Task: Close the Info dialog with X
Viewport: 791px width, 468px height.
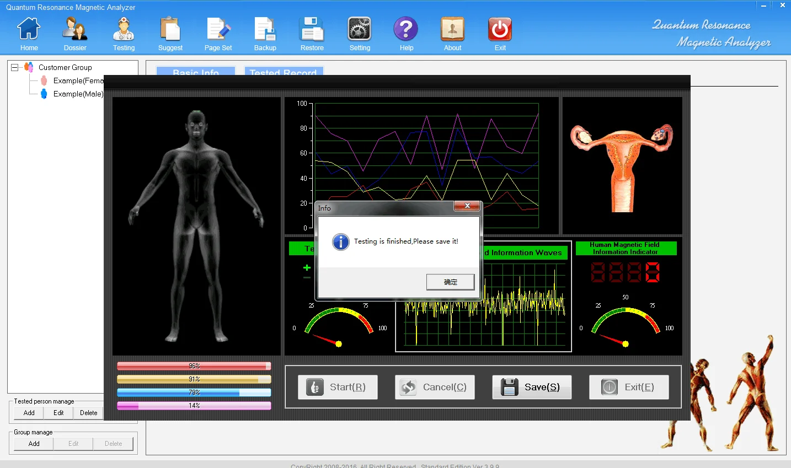Action: point(467,206)
